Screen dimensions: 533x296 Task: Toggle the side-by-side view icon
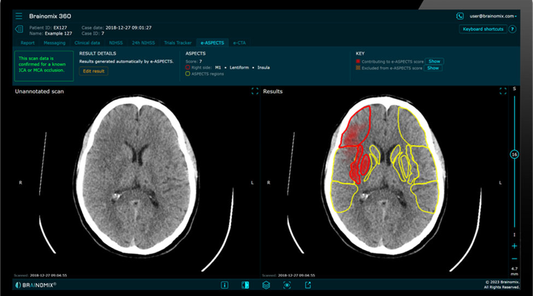[245, 285]
